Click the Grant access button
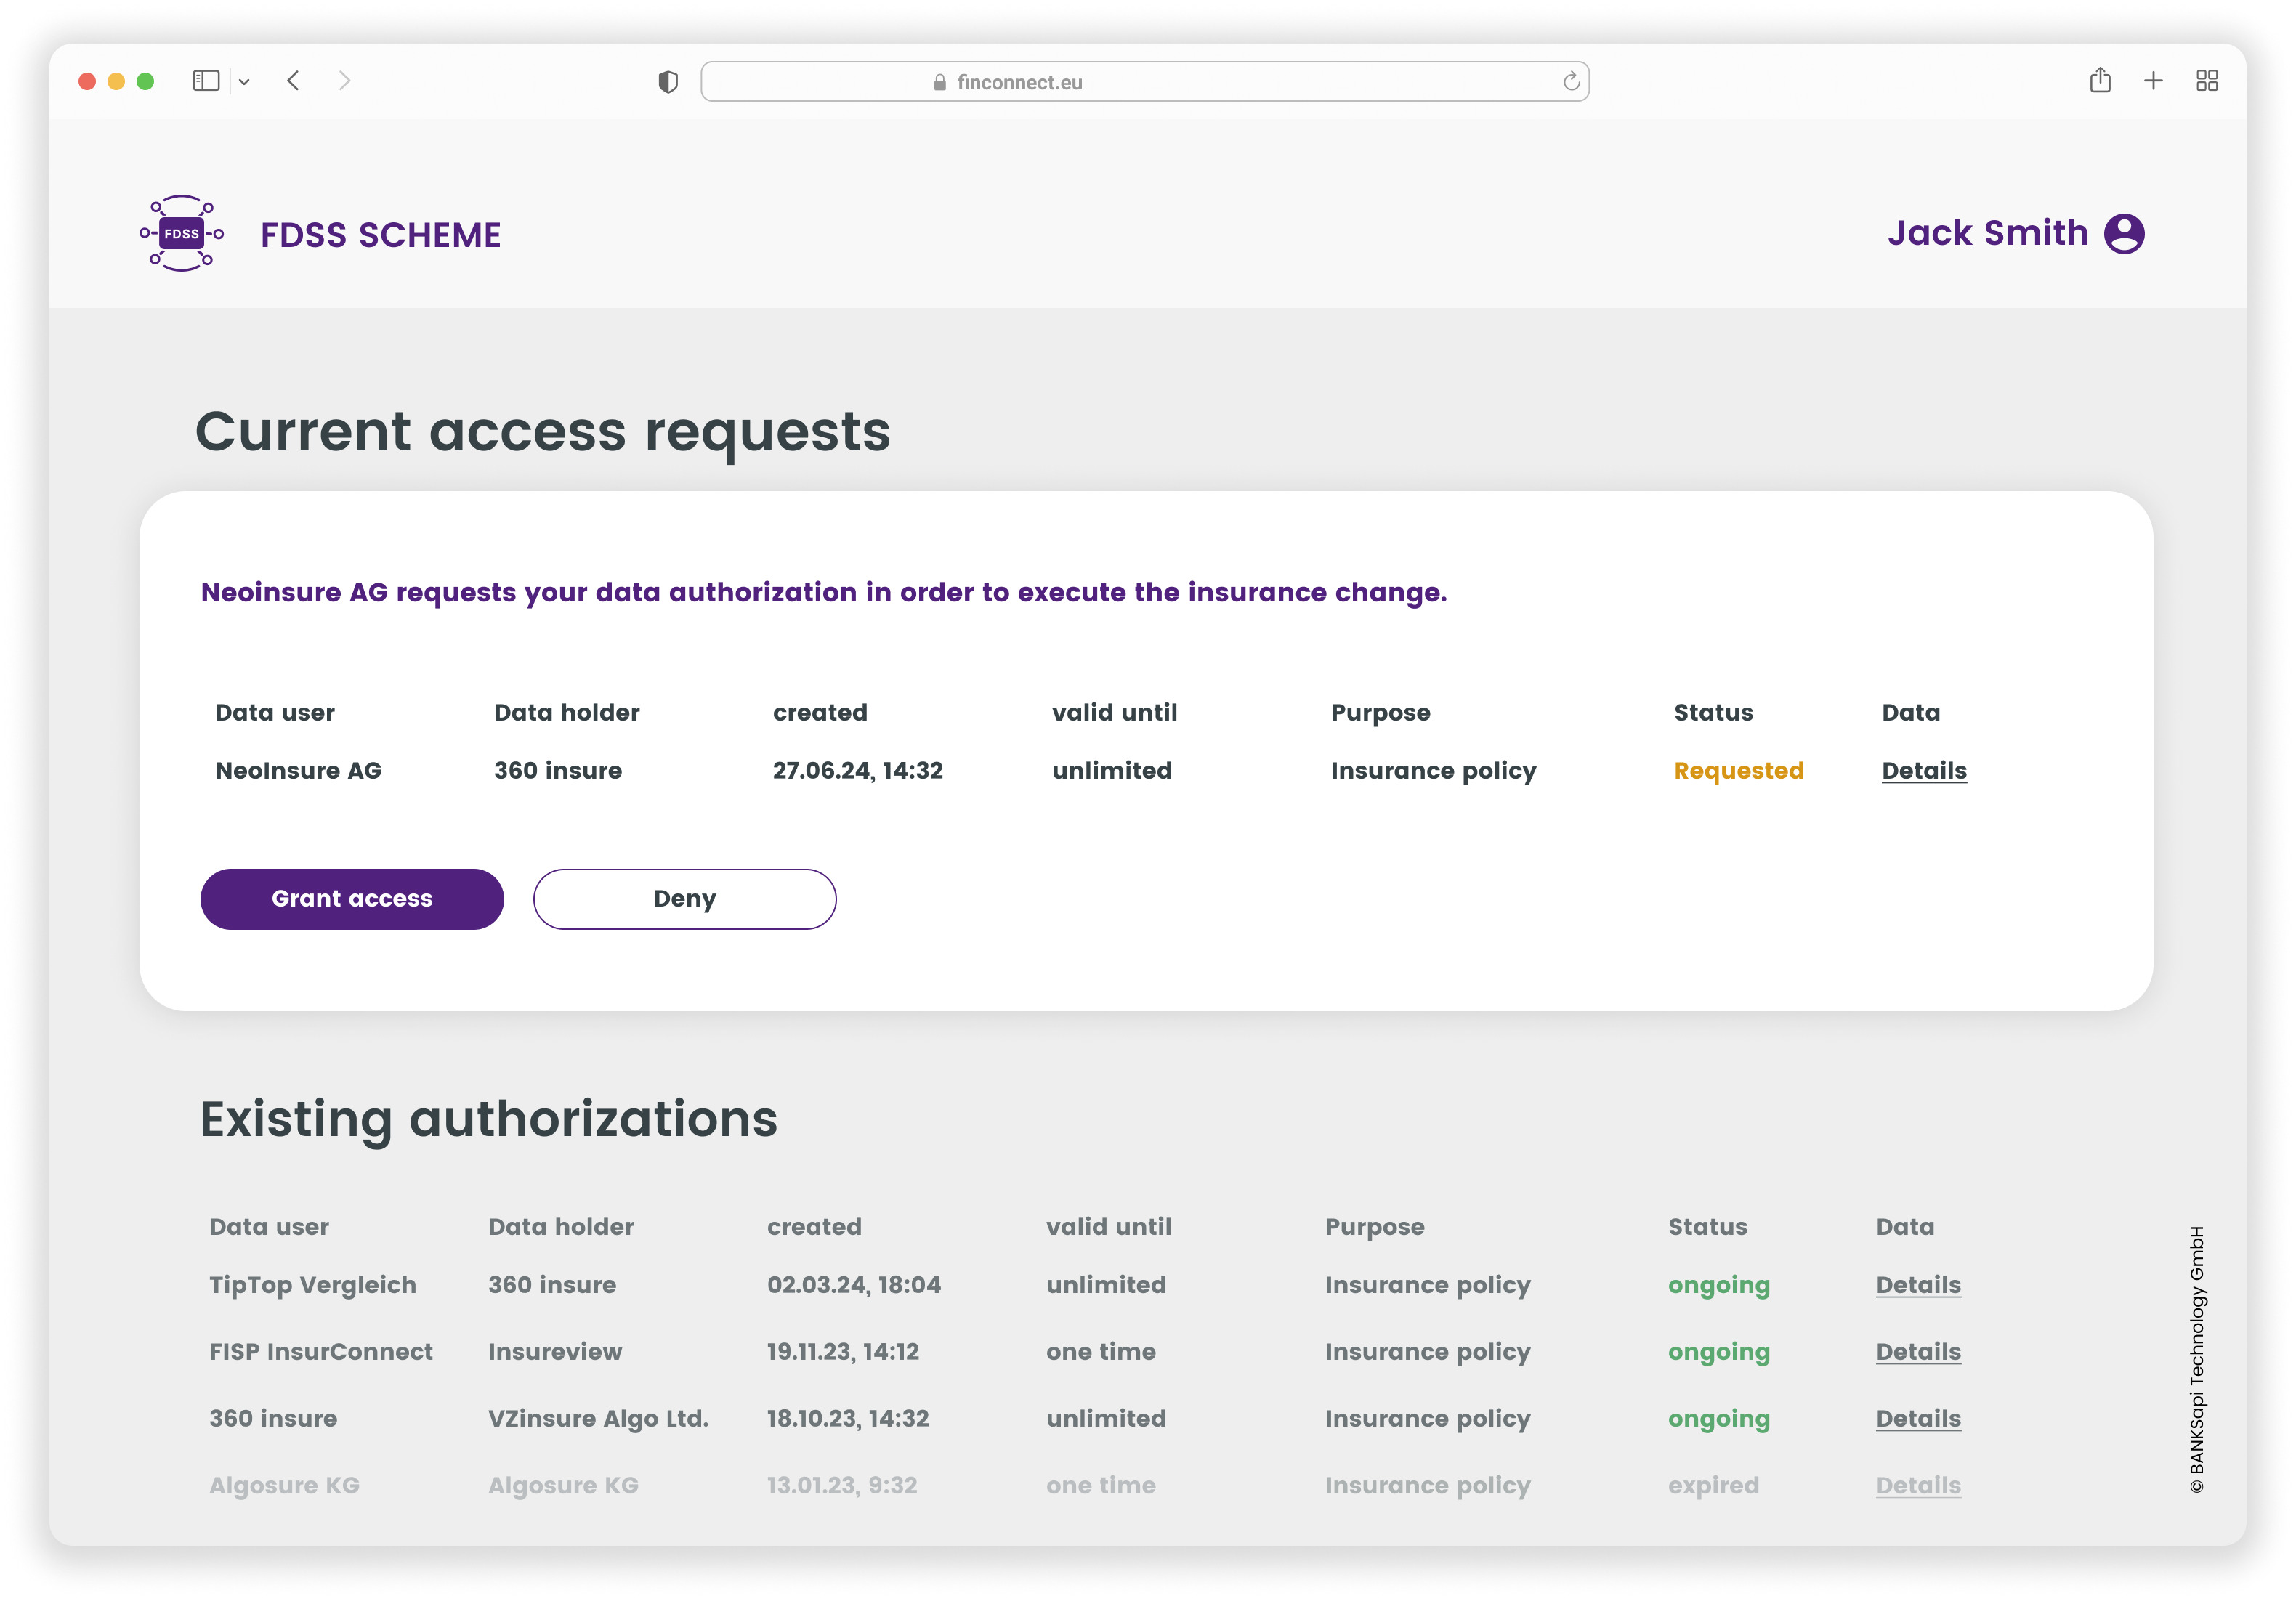The image size is (2296, 1601). [x=352, y=899]
